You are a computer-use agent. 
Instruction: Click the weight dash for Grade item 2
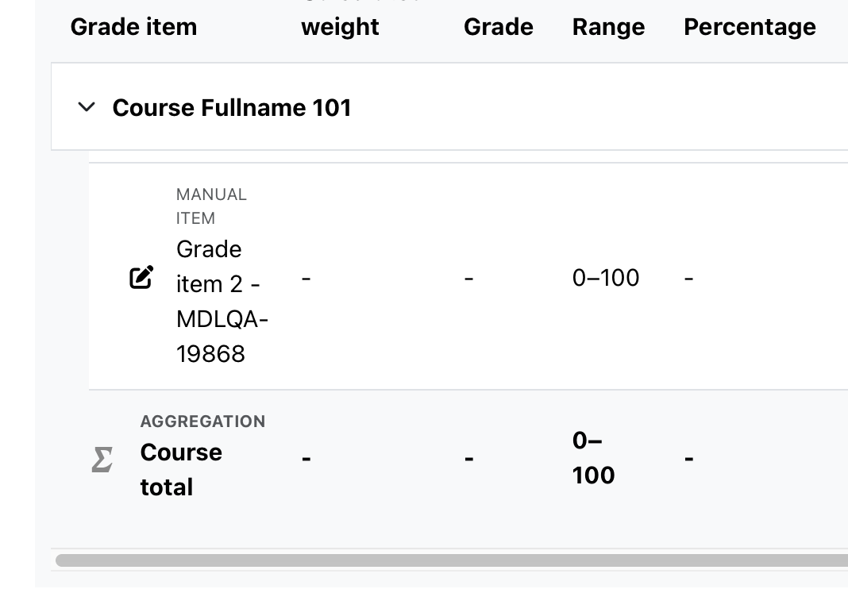pyautogui.click(x=306, y=279)
